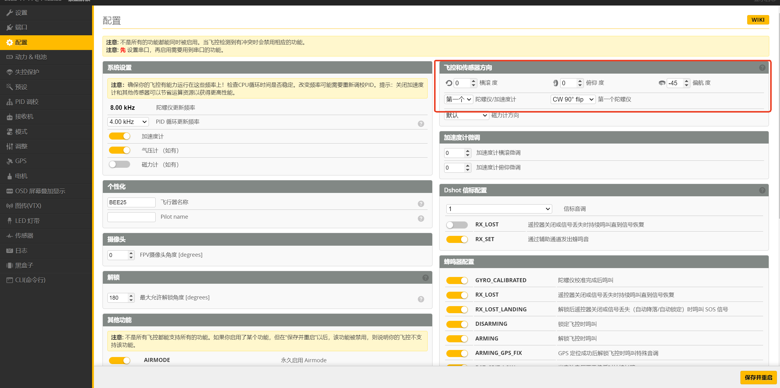The width and height of the screenshot is (780, 388).
Task: Click help icon in board orientation header
Action: [x=762, y=67]
